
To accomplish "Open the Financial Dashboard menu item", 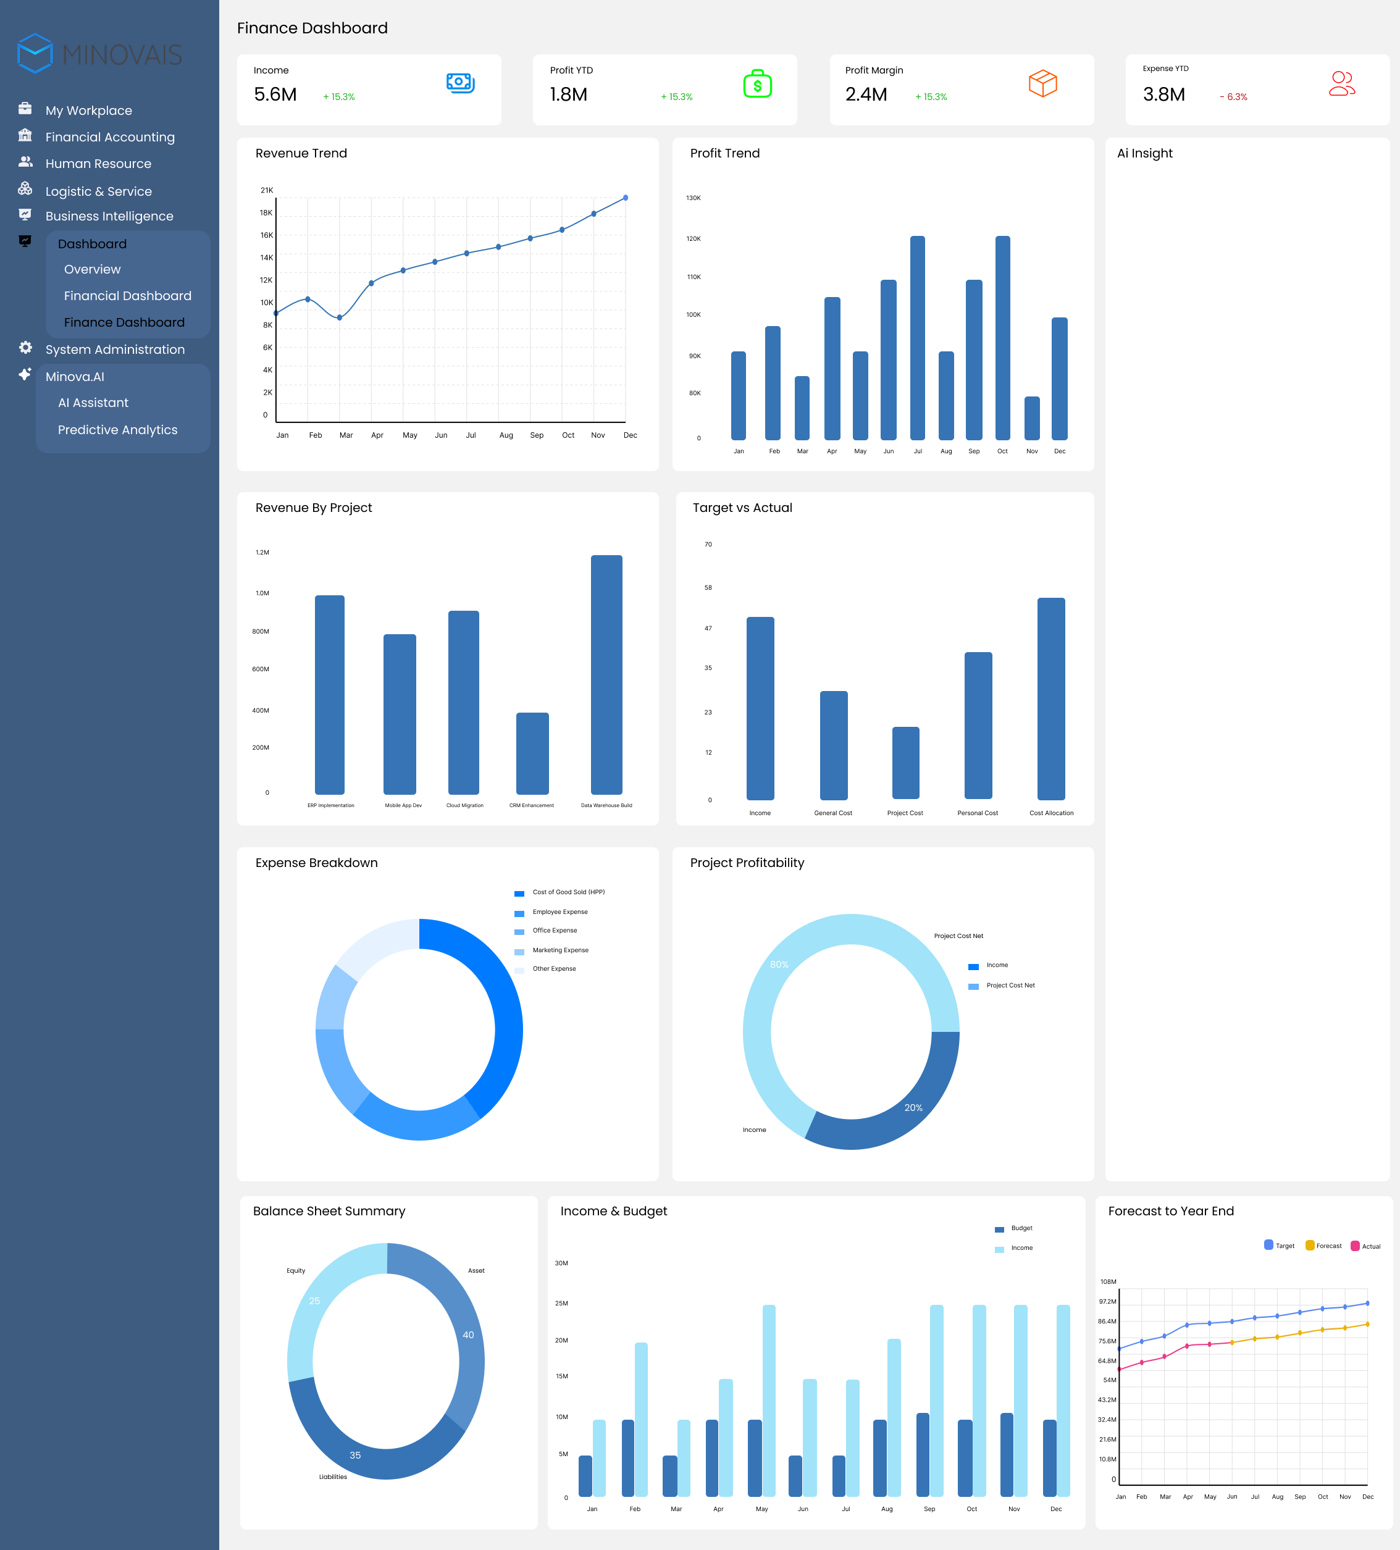I will point(128,296).
